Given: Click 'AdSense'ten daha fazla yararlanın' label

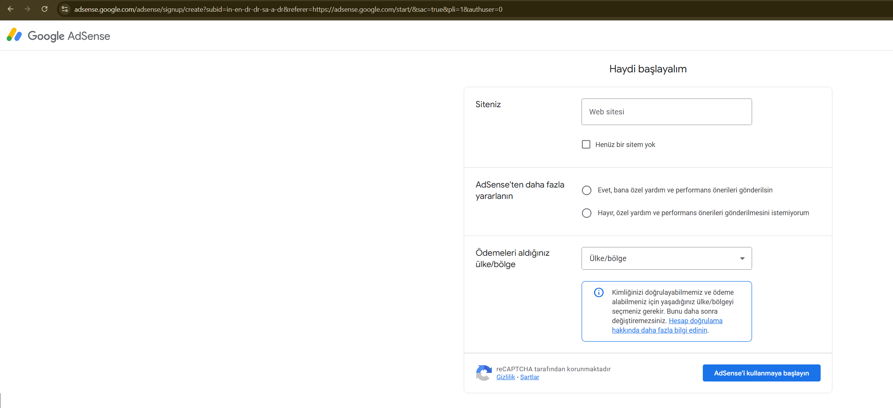Looking at the screenshot, I should coord(520,190).
